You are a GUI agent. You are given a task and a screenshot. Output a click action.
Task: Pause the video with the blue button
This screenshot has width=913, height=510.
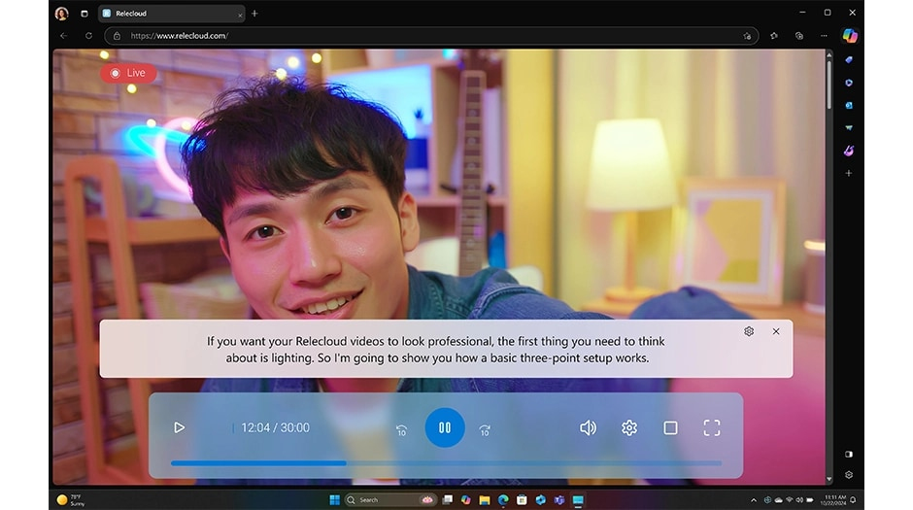(x=445, y=427)
